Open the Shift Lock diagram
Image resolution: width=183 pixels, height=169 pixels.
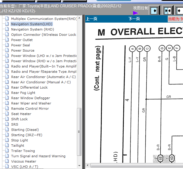[x=19, y=119]
